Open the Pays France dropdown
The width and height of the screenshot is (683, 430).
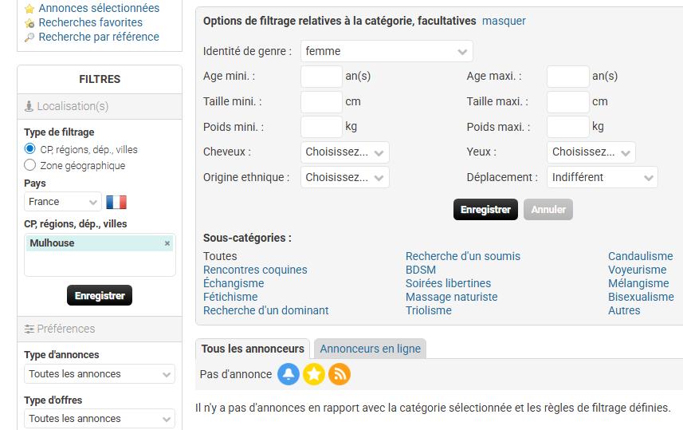click(63, 202)
